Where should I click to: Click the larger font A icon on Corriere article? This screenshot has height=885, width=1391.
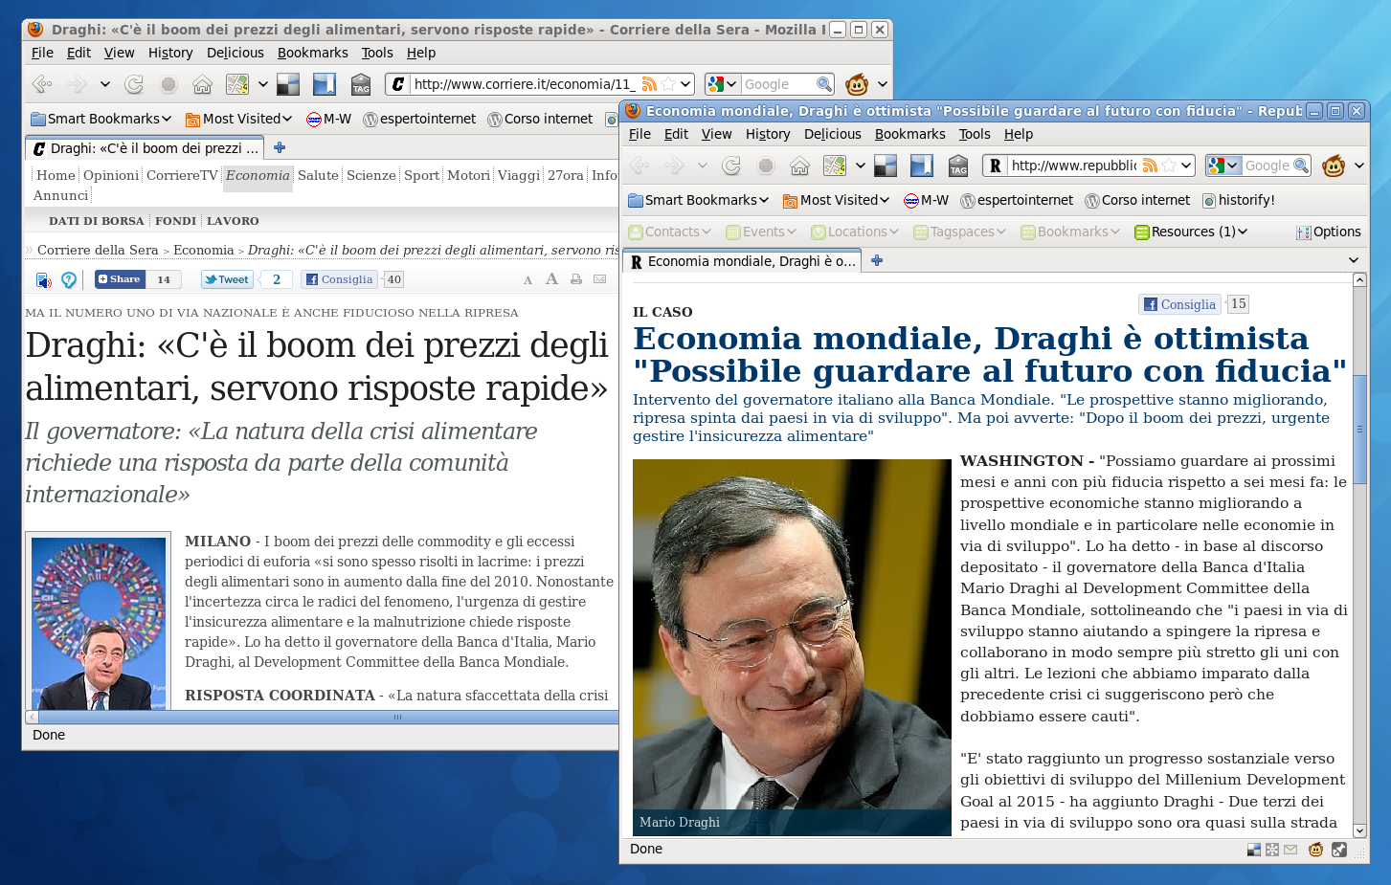(x=551, y=278)
